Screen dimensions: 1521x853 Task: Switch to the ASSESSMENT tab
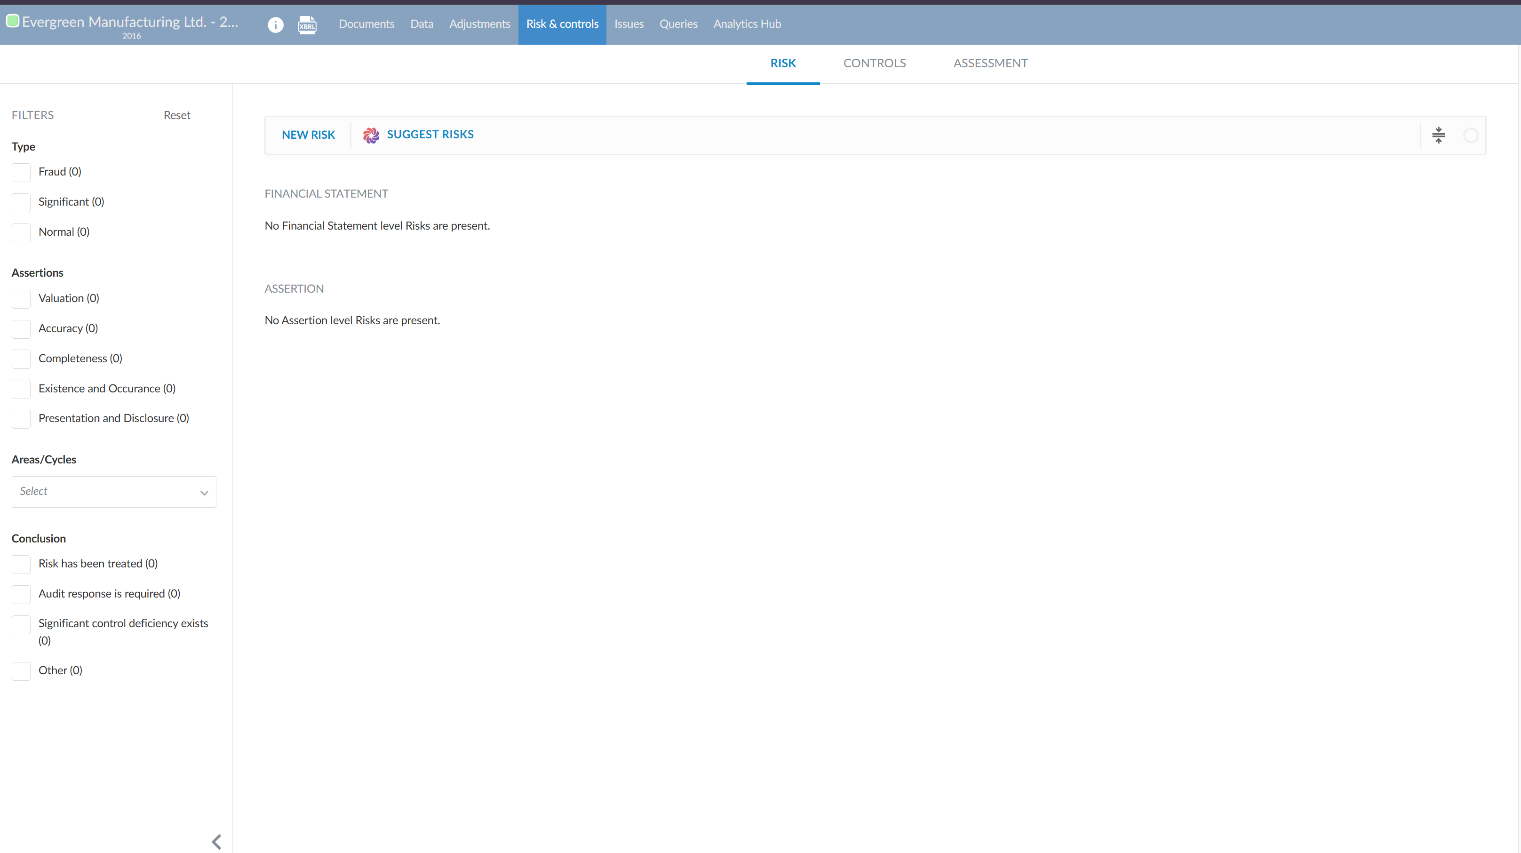pyautogui.click(x=990, y=63)
